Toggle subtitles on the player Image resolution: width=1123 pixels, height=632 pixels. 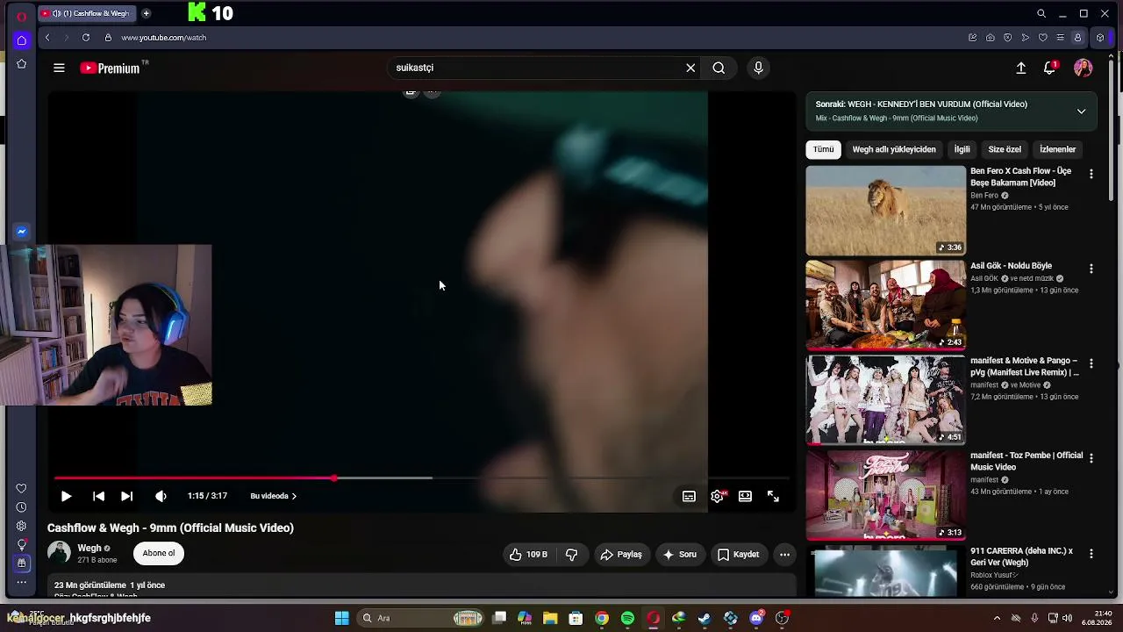point(689,496)
